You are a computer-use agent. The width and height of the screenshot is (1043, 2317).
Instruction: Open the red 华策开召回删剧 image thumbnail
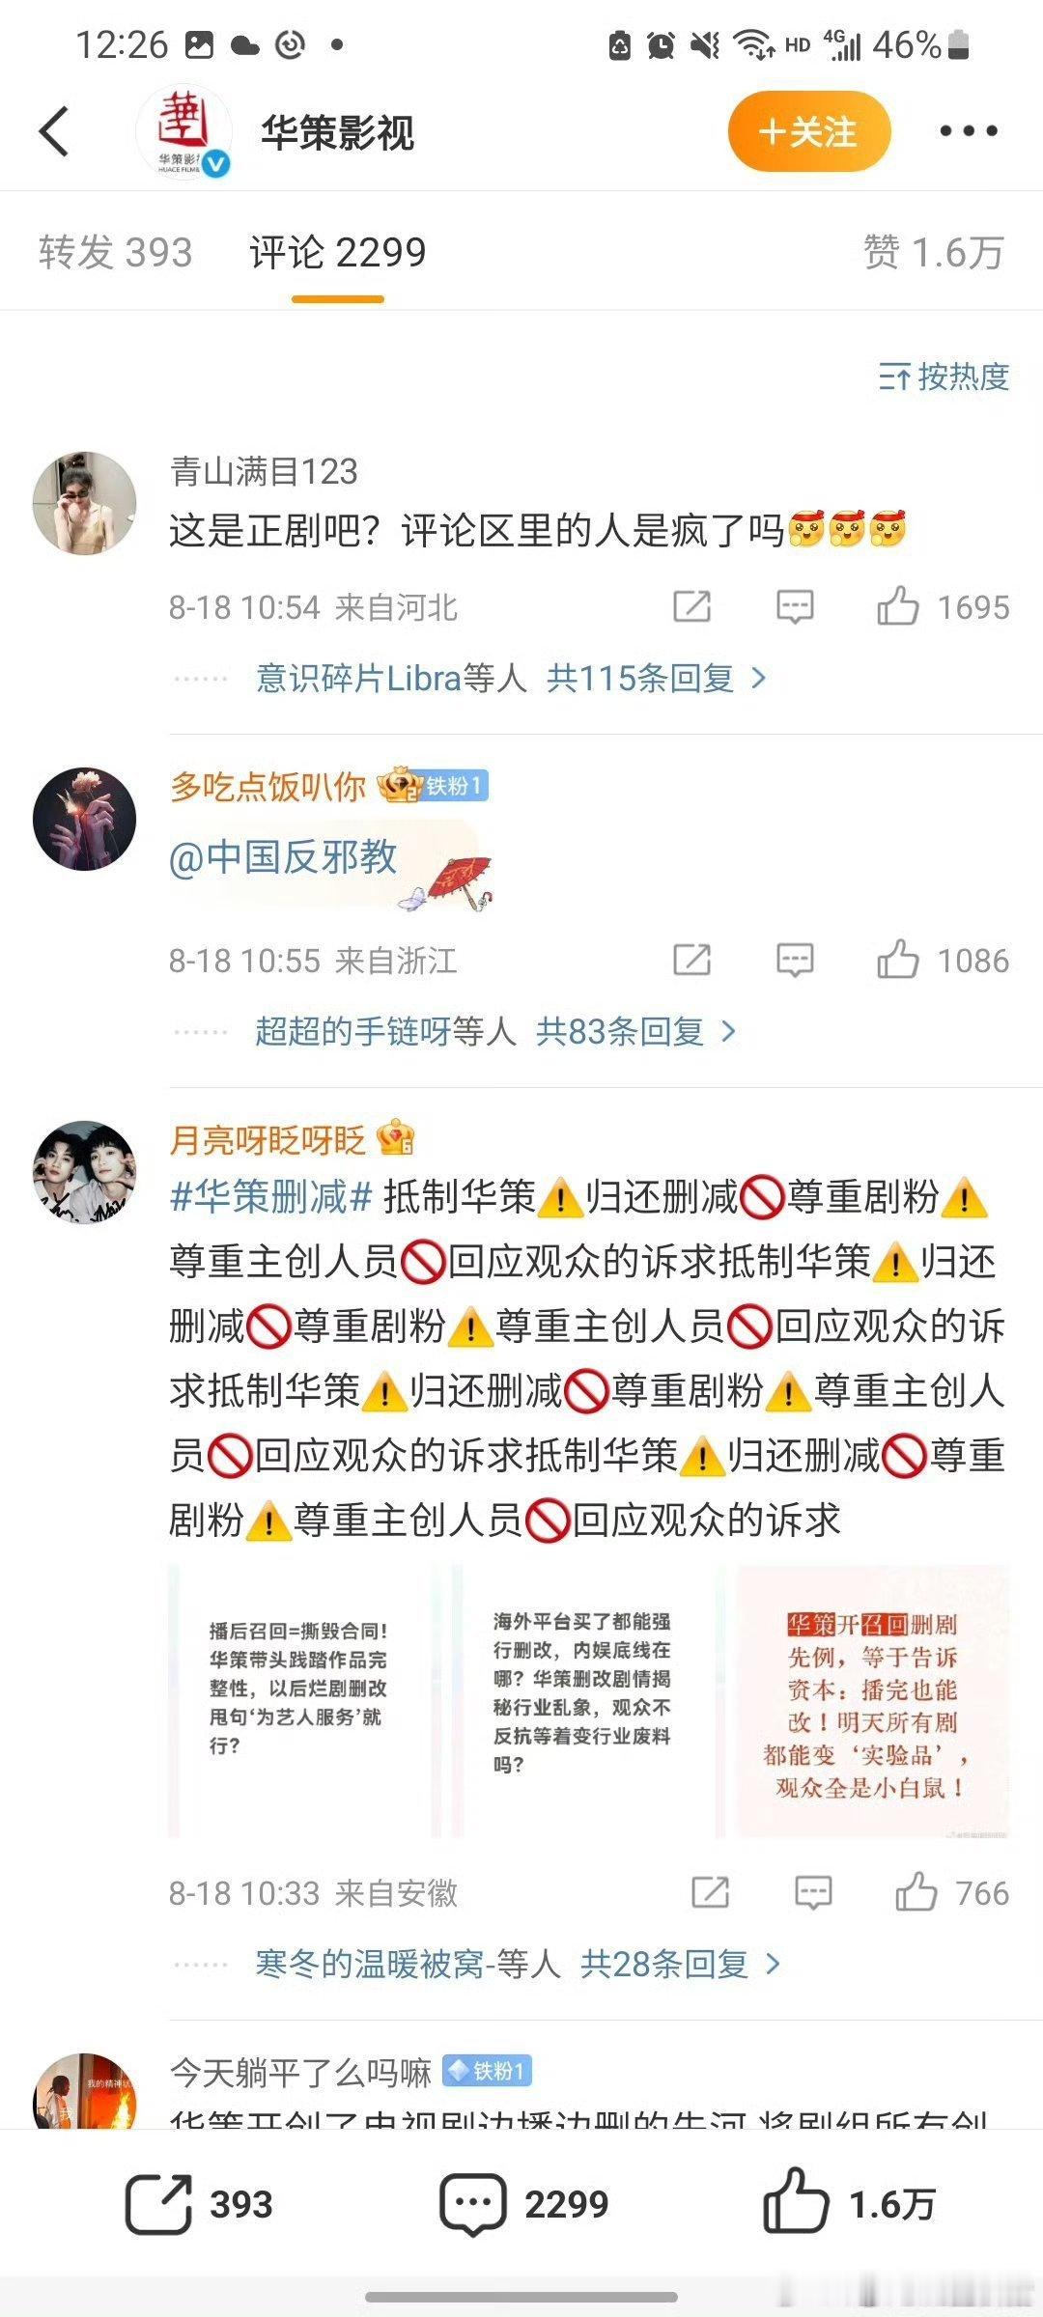(873, 1701)
